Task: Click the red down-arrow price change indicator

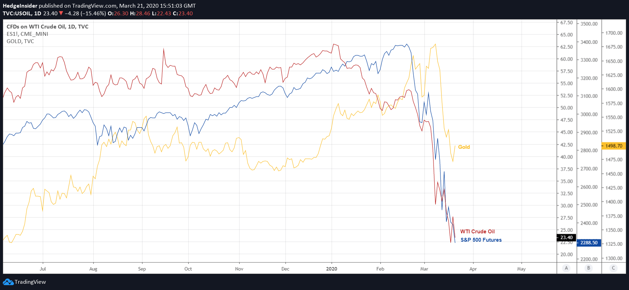Action: [x=61, y=14]
